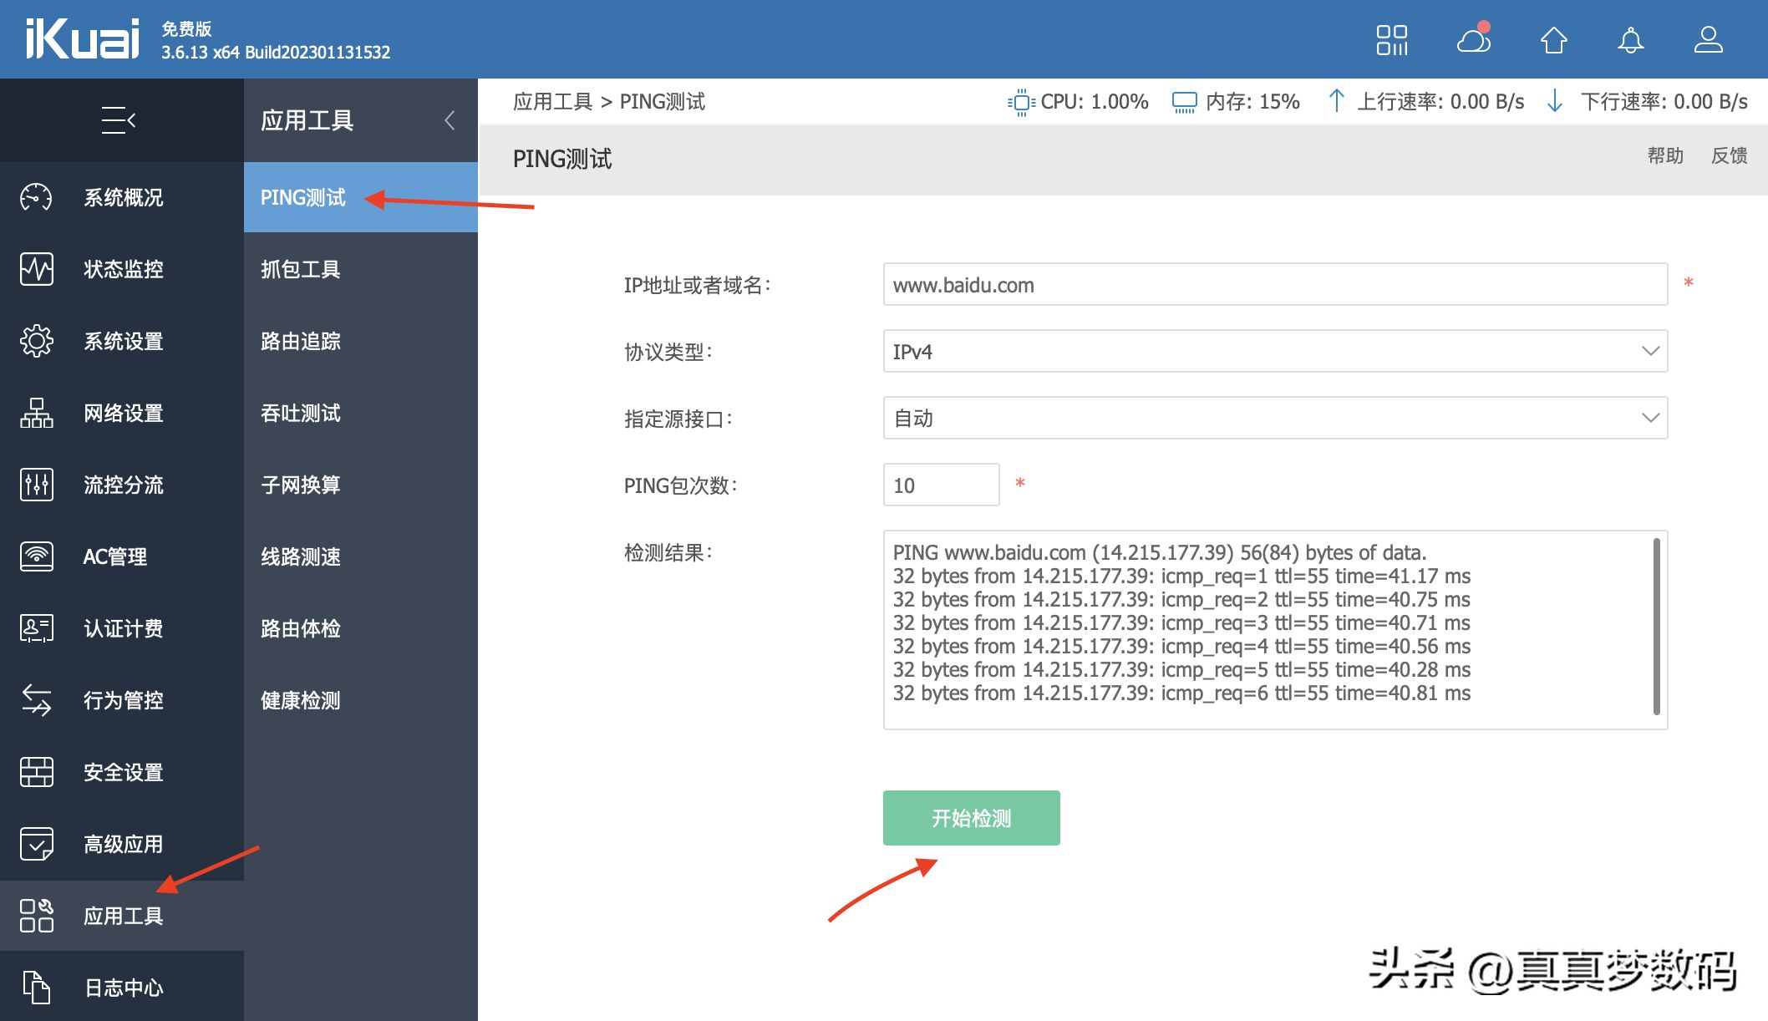Click the 反馈 feedback link

[x=1729, y=155]
